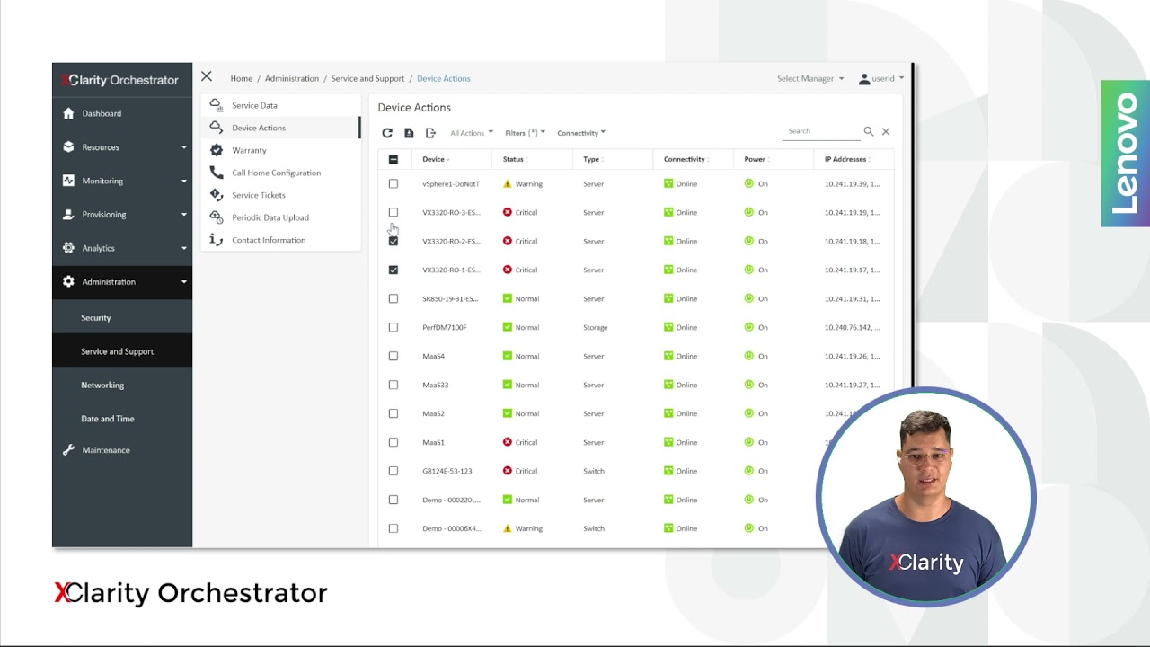Open the All Actions dropdown

coord(471,133)
